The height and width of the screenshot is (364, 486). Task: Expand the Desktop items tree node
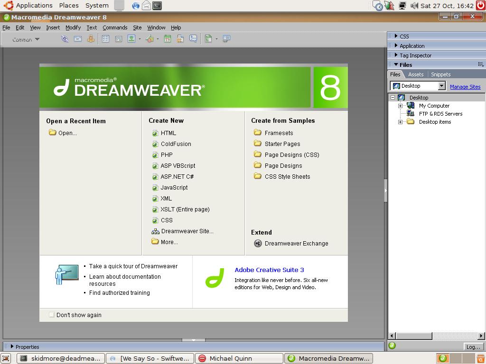(x=400, y=122)
